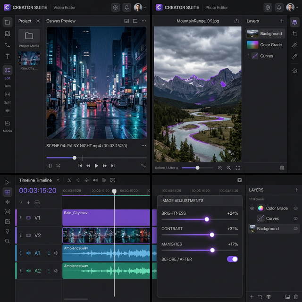The width and height of the screenshot is (302, 302).
Task: Toggle visibility of Color Grade layer right eye
Action: [295, 208]
